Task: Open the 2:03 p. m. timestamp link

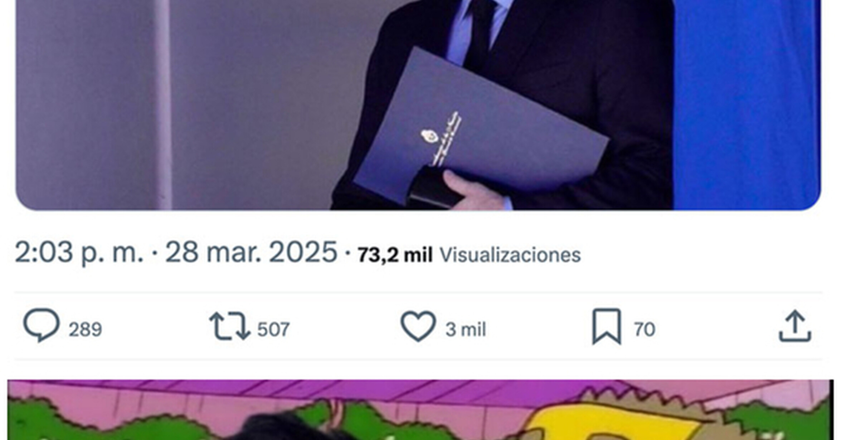Action: click(79, 253)
